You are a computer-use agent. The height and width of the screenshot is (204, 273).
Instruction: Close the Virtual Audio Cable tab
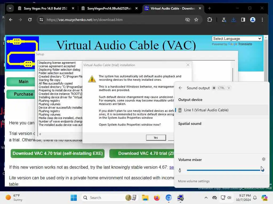point(200,8)
